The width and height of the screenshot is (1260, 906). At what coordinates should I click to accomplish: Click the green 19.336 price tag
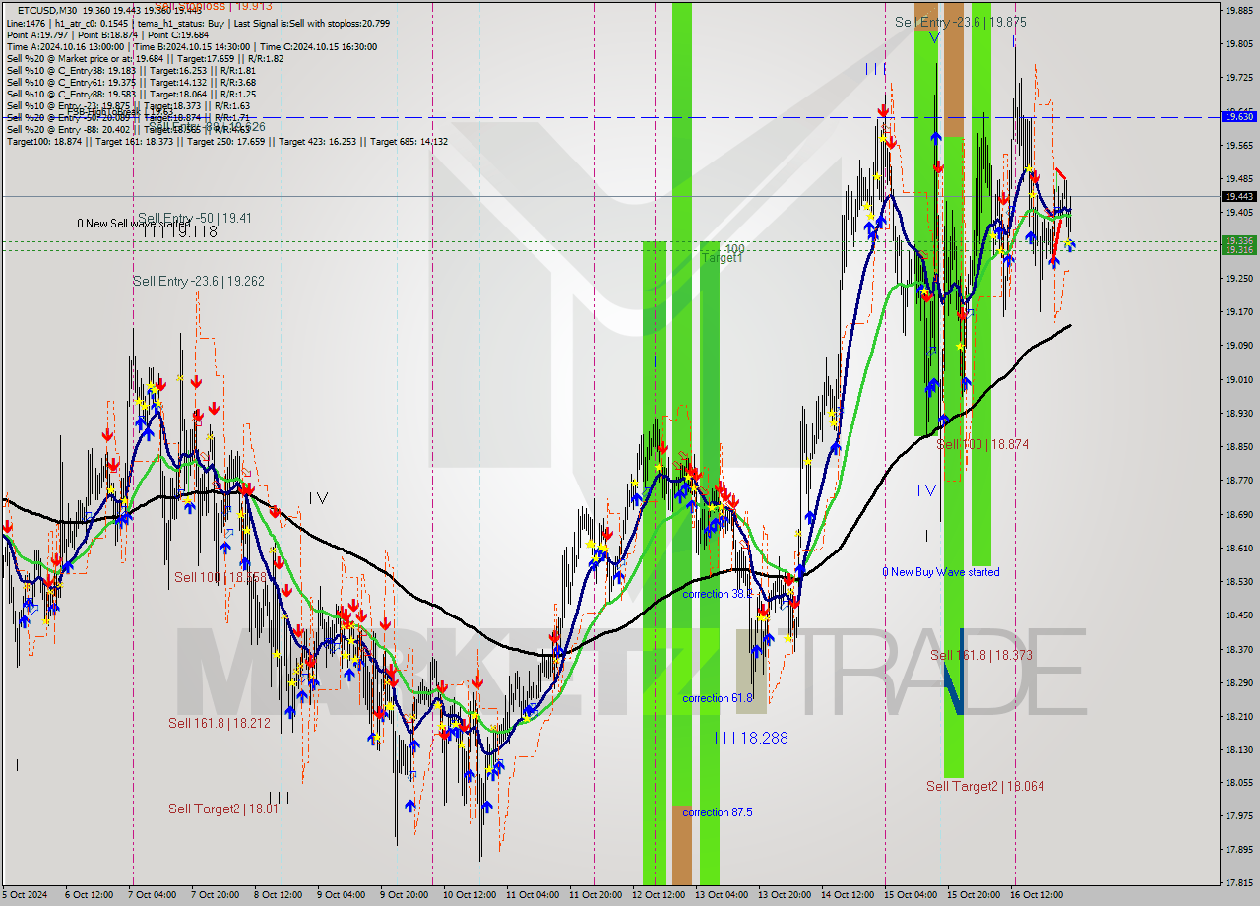[1238, 240]
